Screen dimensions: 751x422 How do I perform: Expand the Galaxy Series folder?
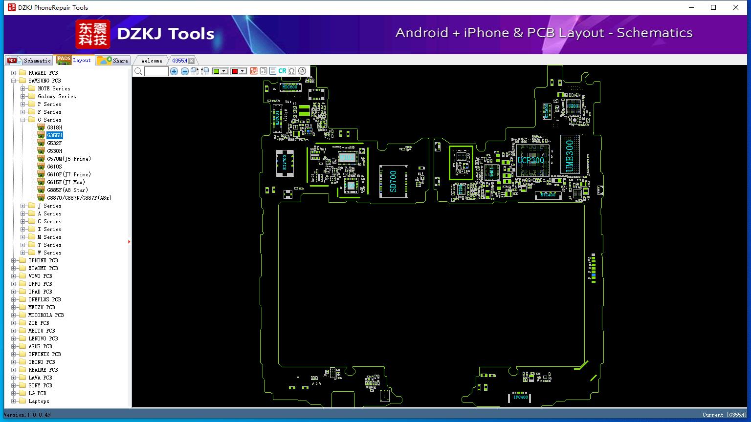[x=23, y=96]
